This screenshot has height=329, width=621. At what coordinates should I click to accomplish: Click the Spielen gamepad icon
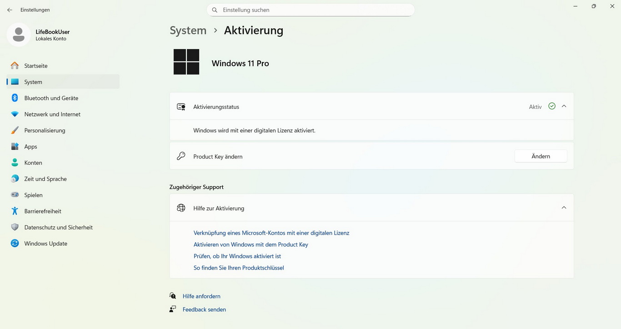tap(15, 195)
